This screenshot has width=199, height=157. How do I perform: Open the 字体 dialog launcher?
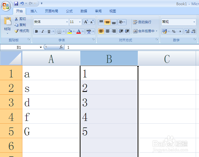coord(94,39)
